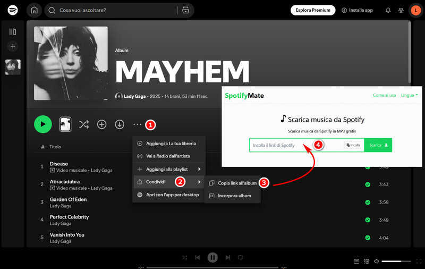Open the Lingua dropdown in SpotifyMate

409,95
